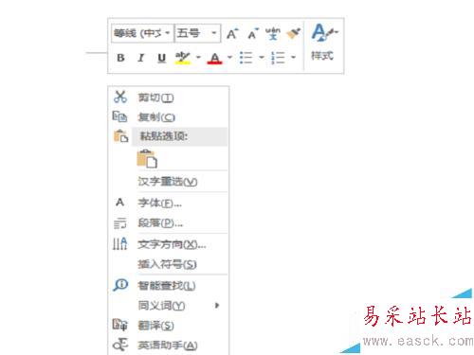Click the text direction icon in menu
474x355 pixels.
click(120, 243)
